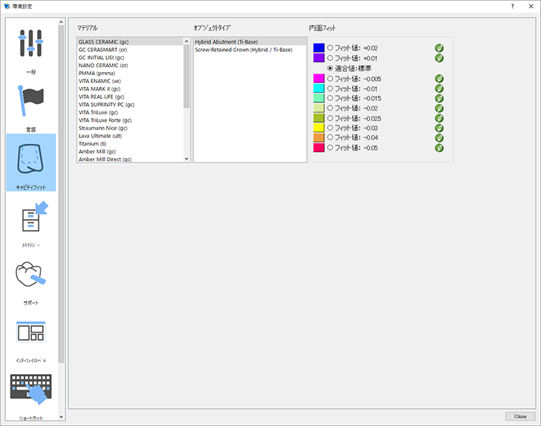This screenshot has width=541, height=426.
Task: Select GC INITIAL LISI (gc) material
Action: coord(130,58)
